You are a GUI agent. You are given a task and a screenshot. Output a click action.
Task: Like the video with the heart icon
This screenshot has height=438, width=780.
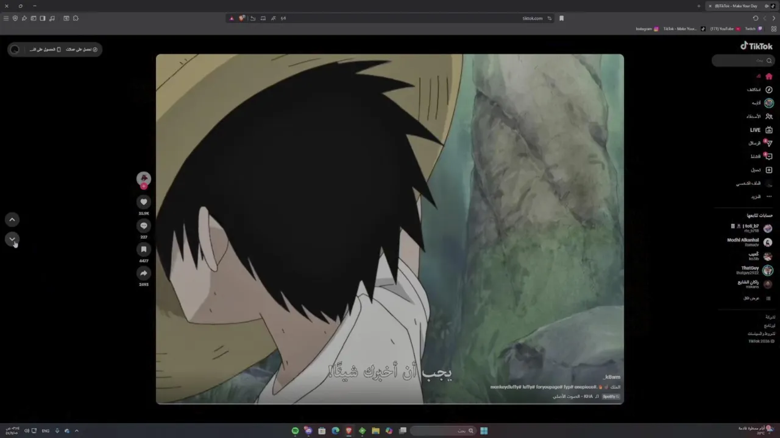[x=144, y=202]
